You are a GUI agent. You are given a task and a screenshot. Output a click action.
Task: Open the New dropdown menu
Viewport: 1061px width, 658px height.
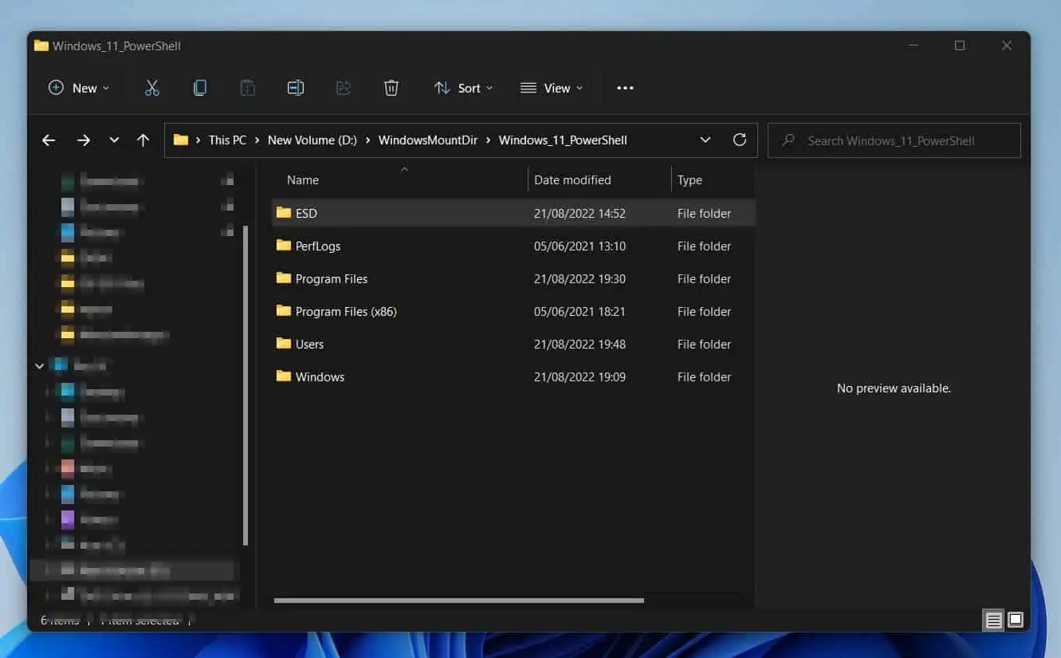tap(78, 88)
